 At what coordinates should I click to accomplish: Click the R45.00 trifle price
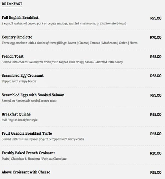tap(156, 134)
